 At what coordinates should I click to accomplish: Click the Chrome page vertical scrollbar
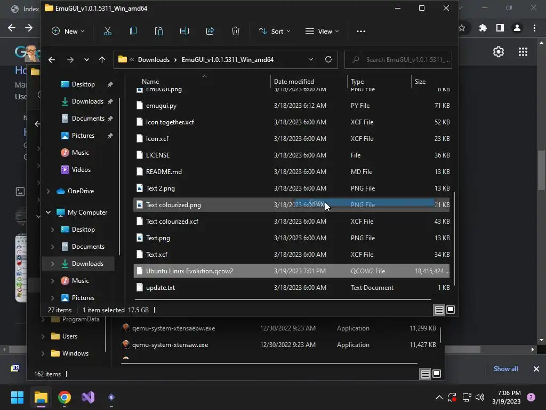[x=541, y=170]
